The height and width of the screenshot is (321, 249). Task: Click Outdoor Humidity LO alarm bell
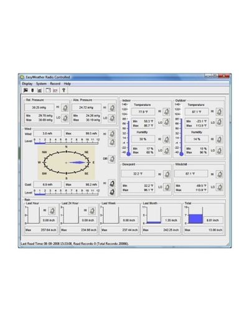[219, 150]
